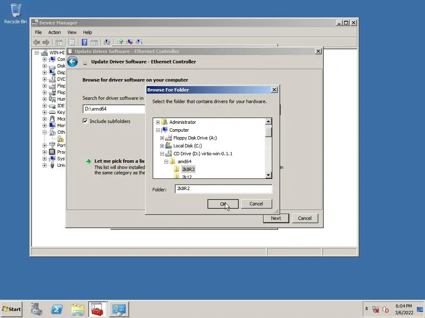Screen dimensions: 425x318
Task: Select the unknown device warning icon under Other
Action: 61,139
